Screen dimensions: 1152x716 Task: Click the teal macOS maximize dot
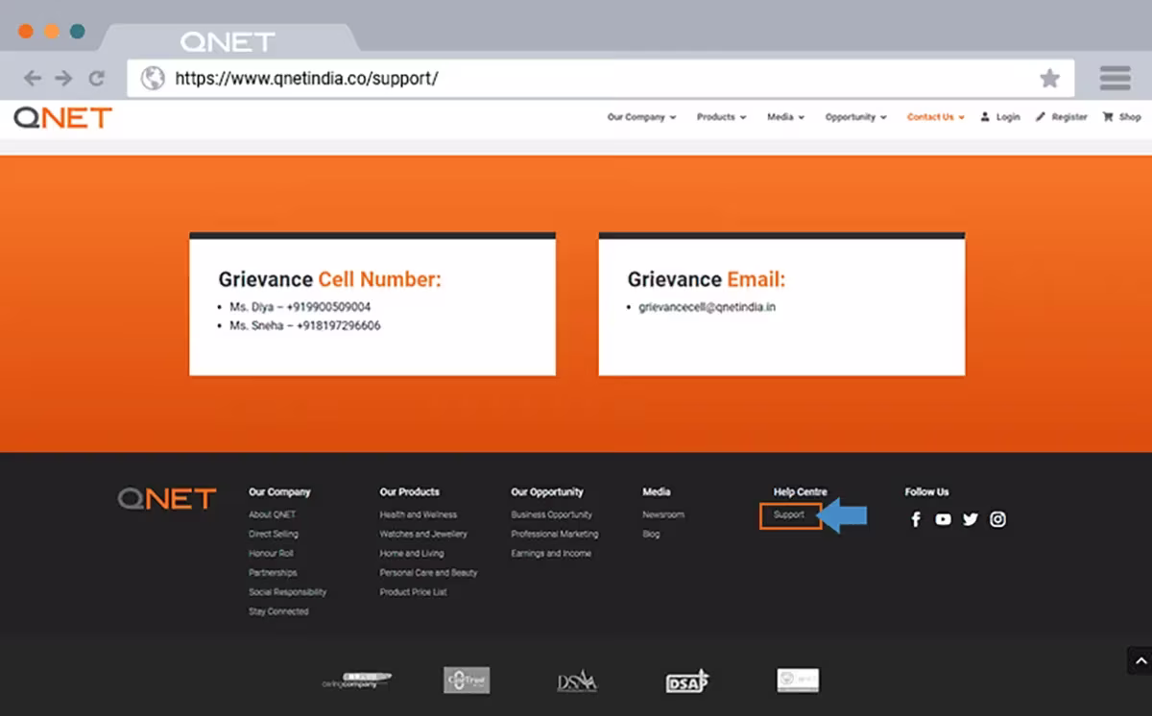coord(78,32)
